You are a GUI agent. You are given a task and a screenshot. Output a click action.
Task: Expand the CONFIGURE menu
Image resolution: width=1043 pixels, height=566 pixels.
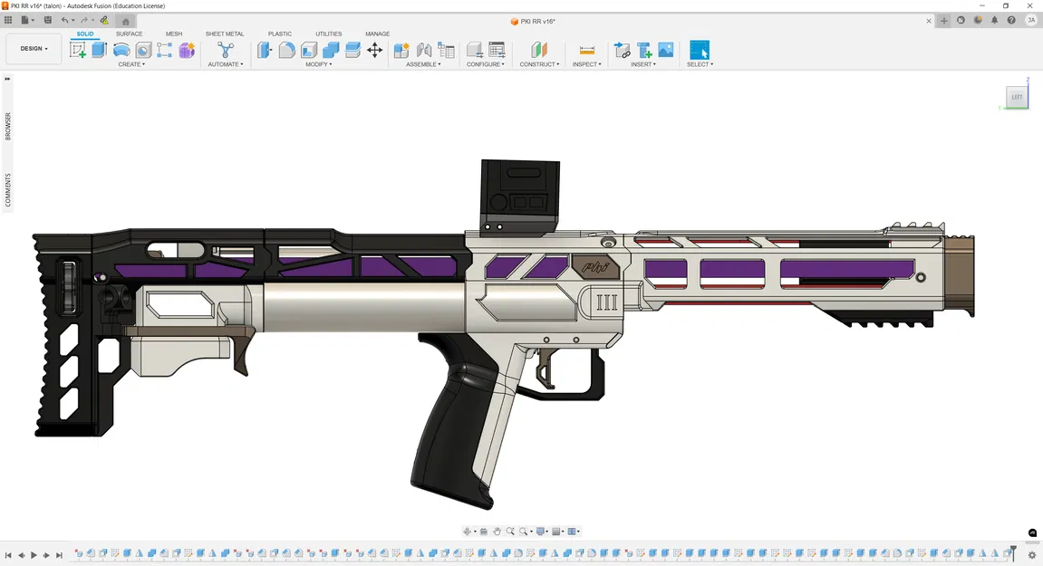point(486,64)
